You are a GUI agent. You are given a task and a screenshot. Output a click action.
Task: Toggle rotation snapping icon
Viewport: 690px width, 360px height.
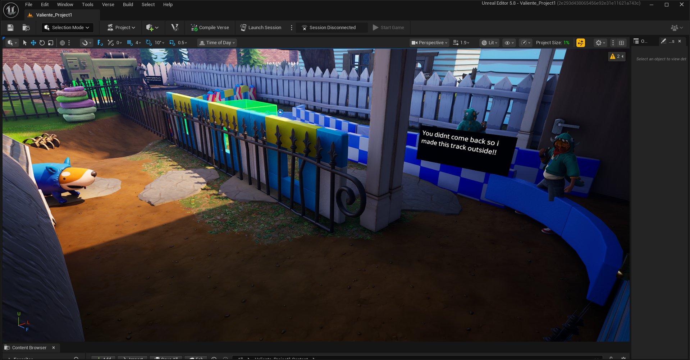click(149, 43)
